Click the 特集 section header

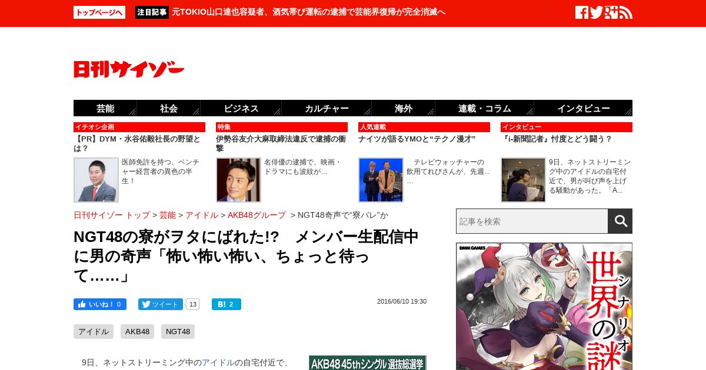282,127
